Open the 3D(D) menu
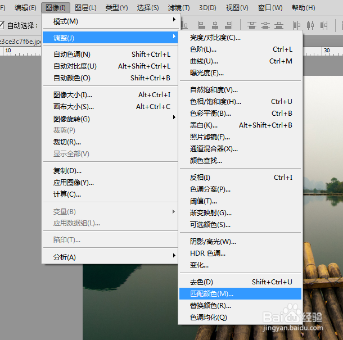The width and height of the screenshot is (343, 340). click(x=207, y=8)
